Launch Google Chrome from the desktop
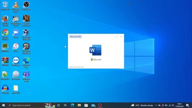Image resolution: width=192 pixels, height=108 pixels. [x=5, y=34]
